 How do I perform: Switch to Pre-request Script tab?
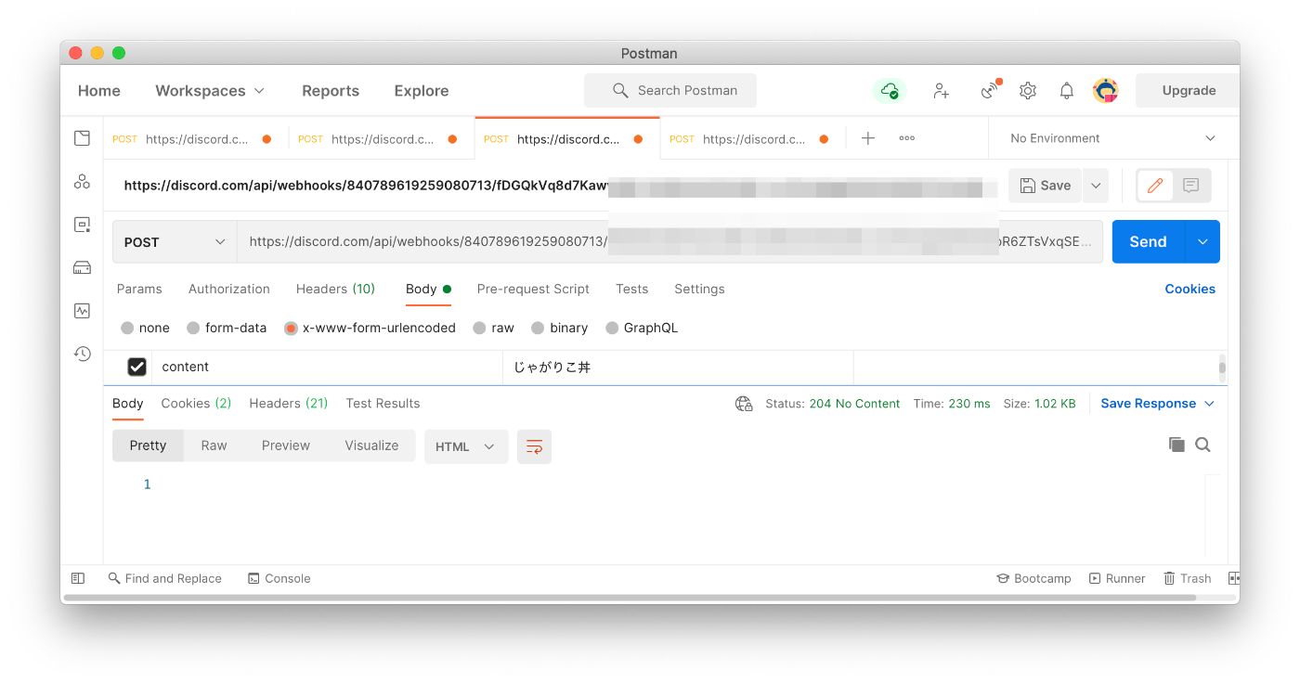click(533, 289)
